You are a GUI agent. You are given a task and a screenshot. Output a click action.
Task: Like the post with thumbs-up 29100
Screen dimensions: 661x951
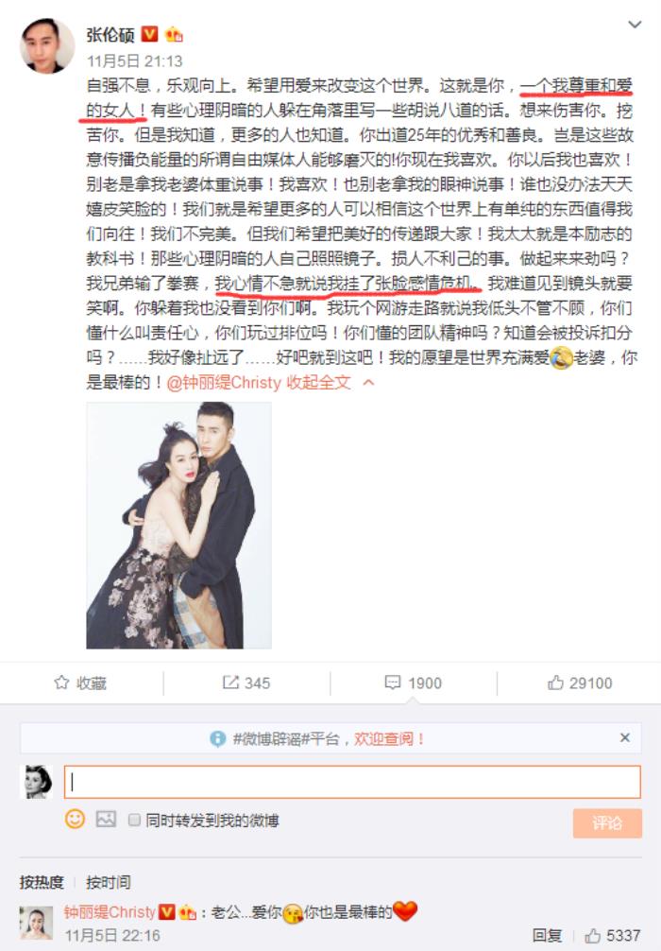[x=555, y=683]
